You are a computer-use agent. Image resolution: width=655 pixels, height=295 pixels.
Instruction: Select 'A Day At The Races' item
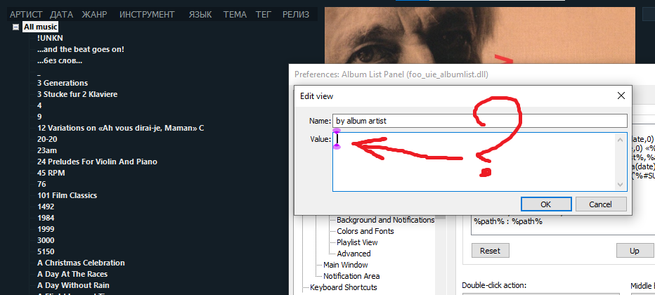point(72,275)
